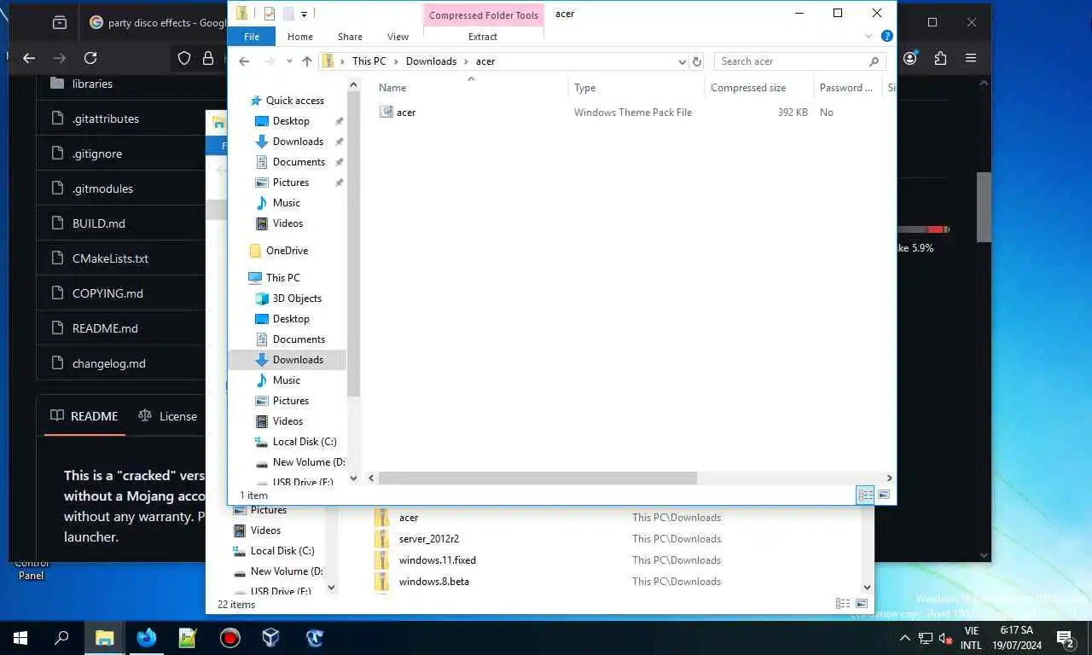Go up one folder level
The height and width of the screenshot is (655, 1092).
coord(307,61)
